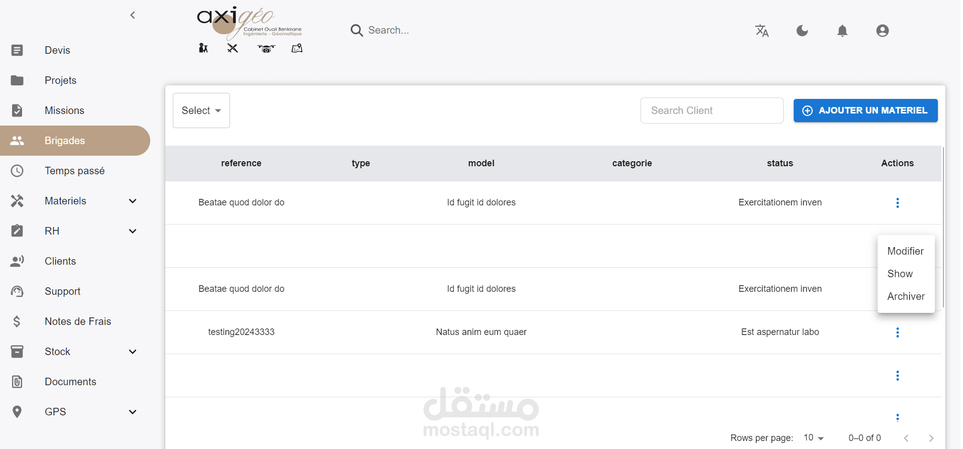This screenshot has width=963, height=449.
Task: Open actions menu for testing20243333 row
Action: click(x=898, y=332)
